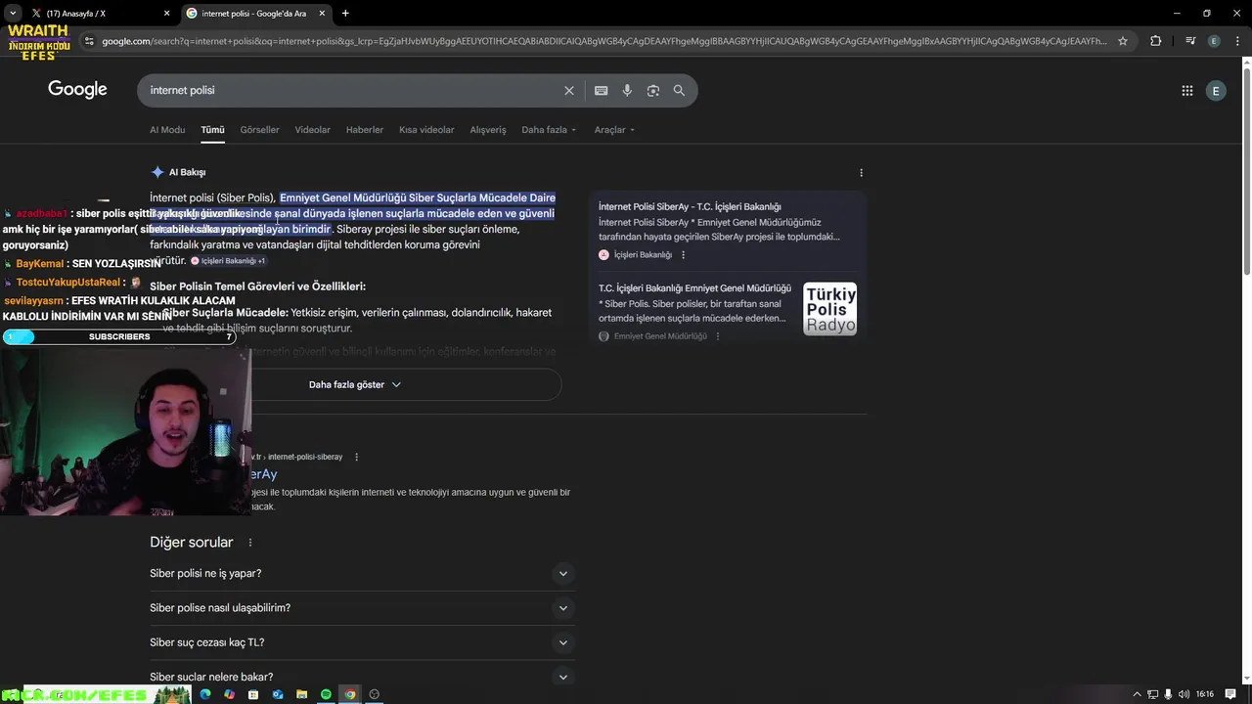Bookmark this page with the star icon
Viewport: 1252px width, 704px height.
[x=1123, y=41]
